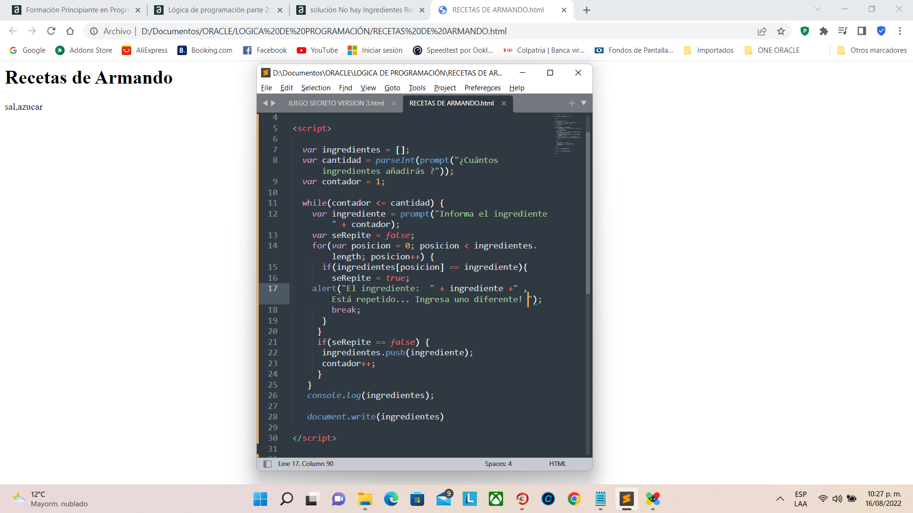Open taskbar Search
This screenshot has width=913, height=513.
pos(286,499)
